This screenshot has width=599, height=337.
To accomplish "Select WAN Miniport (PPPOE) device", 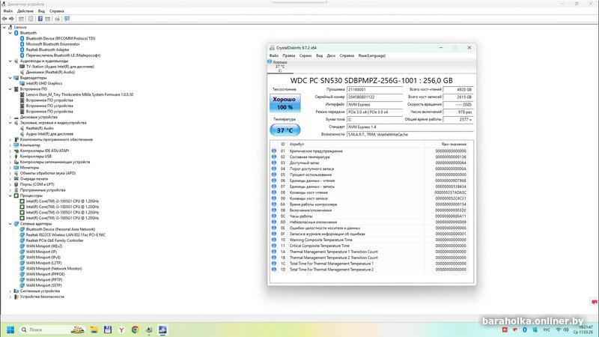I will (x=46, y=274).
